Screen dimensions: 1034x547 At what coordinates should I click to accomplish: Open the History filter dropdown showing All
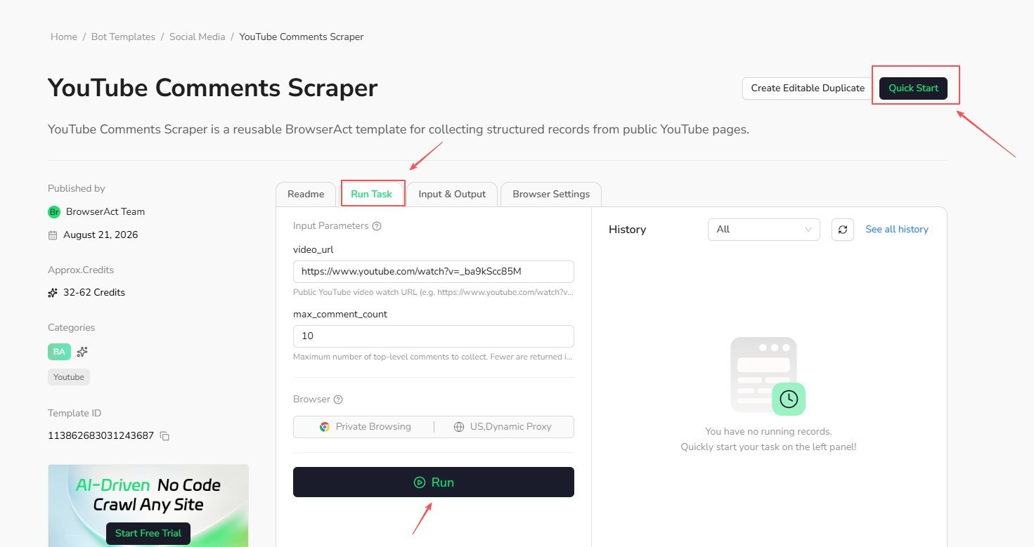764,230
